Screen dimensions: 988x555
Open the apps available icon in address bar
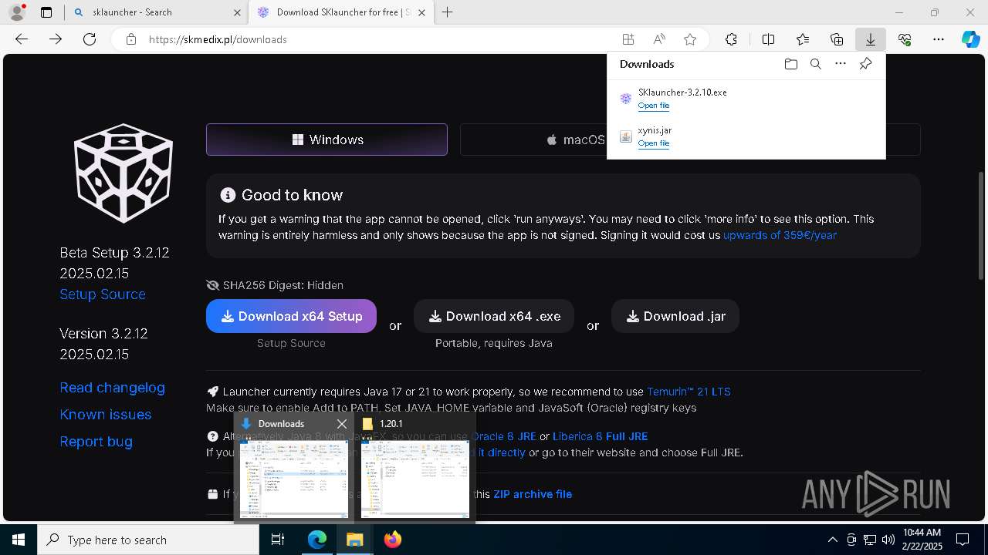(628, 39)
